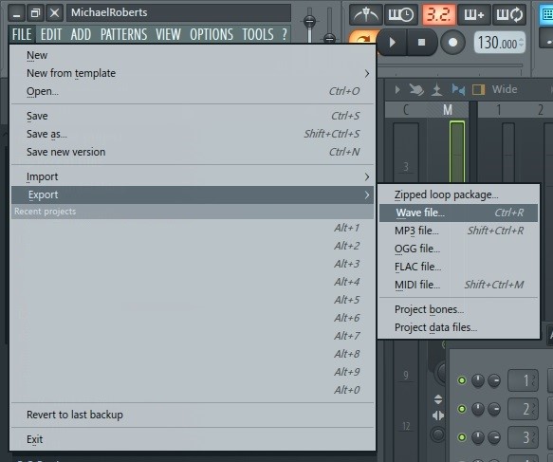Viewport: 553px width, 462px height.
Task: Expand the New from template submenu
Action: coord(193,73)
